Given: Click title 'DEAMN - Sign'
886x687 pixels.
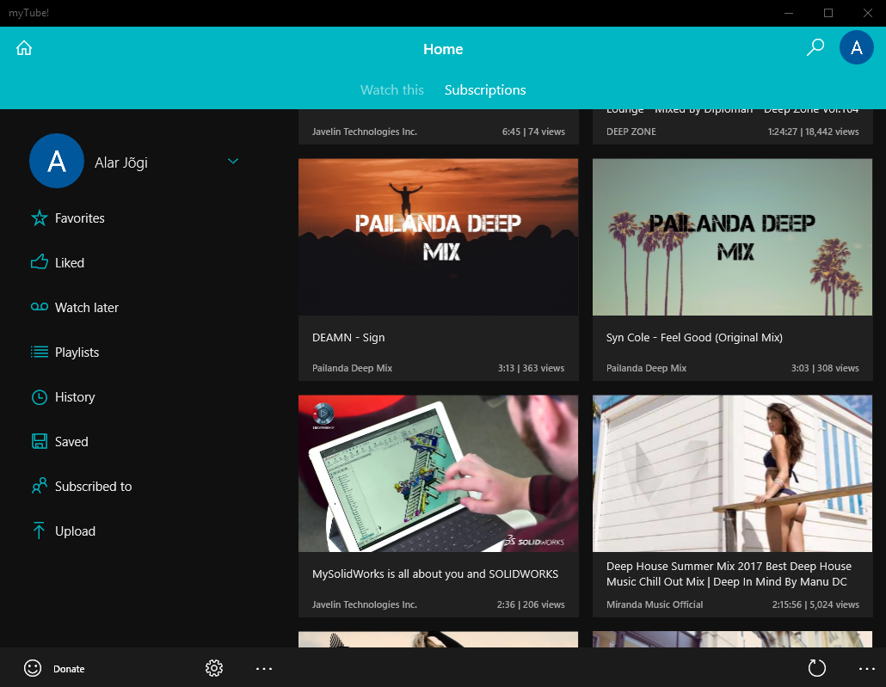Looking at the screenshot, I should [x=348, y=337].
